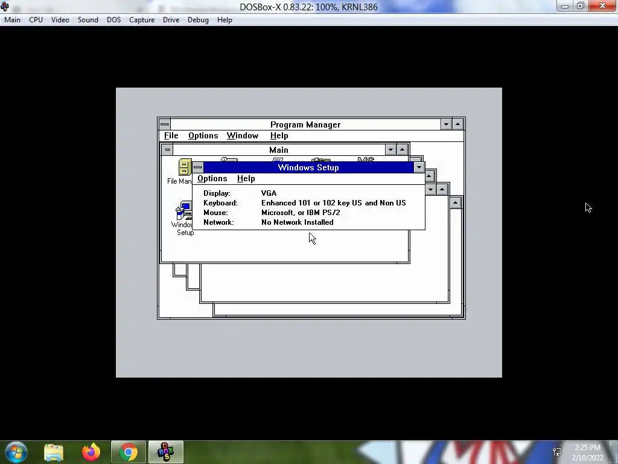Open the Sound menu

point(88,20)
